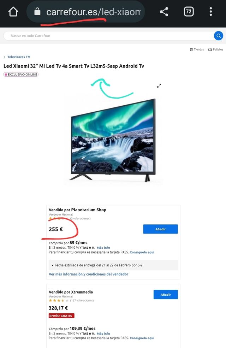The height and width of the screenshot is (348, 226).
Task: Open Más info for 85 €/mes financing
Action: [103, 248]
